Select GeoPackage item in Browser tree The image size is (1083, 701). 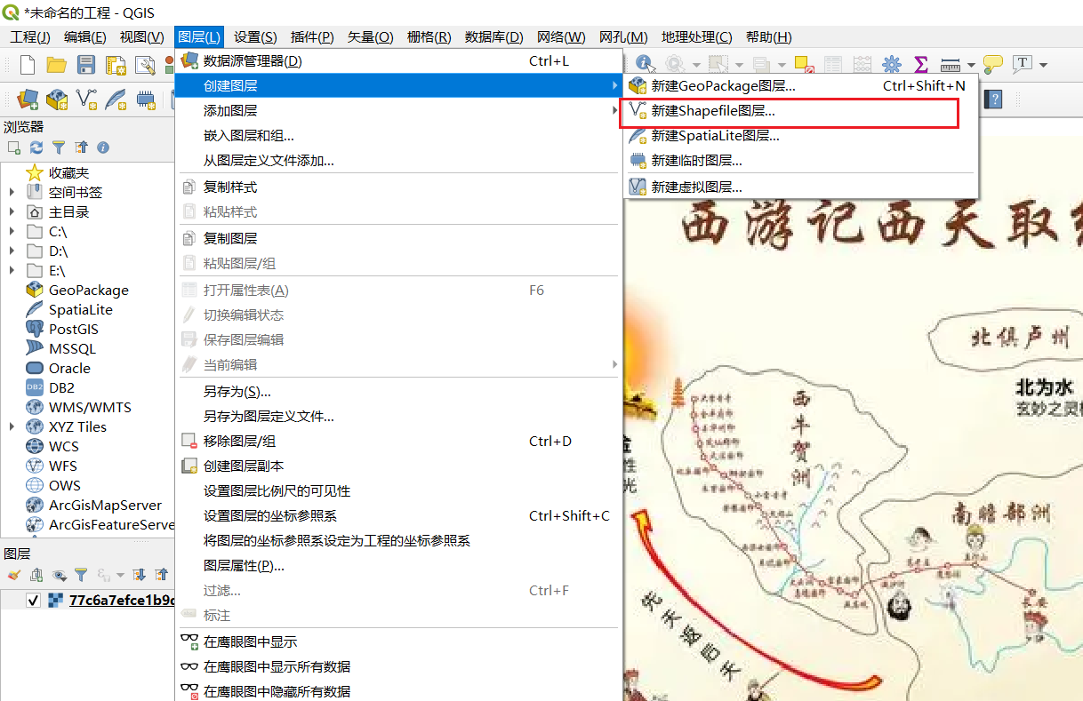[88, 290]
